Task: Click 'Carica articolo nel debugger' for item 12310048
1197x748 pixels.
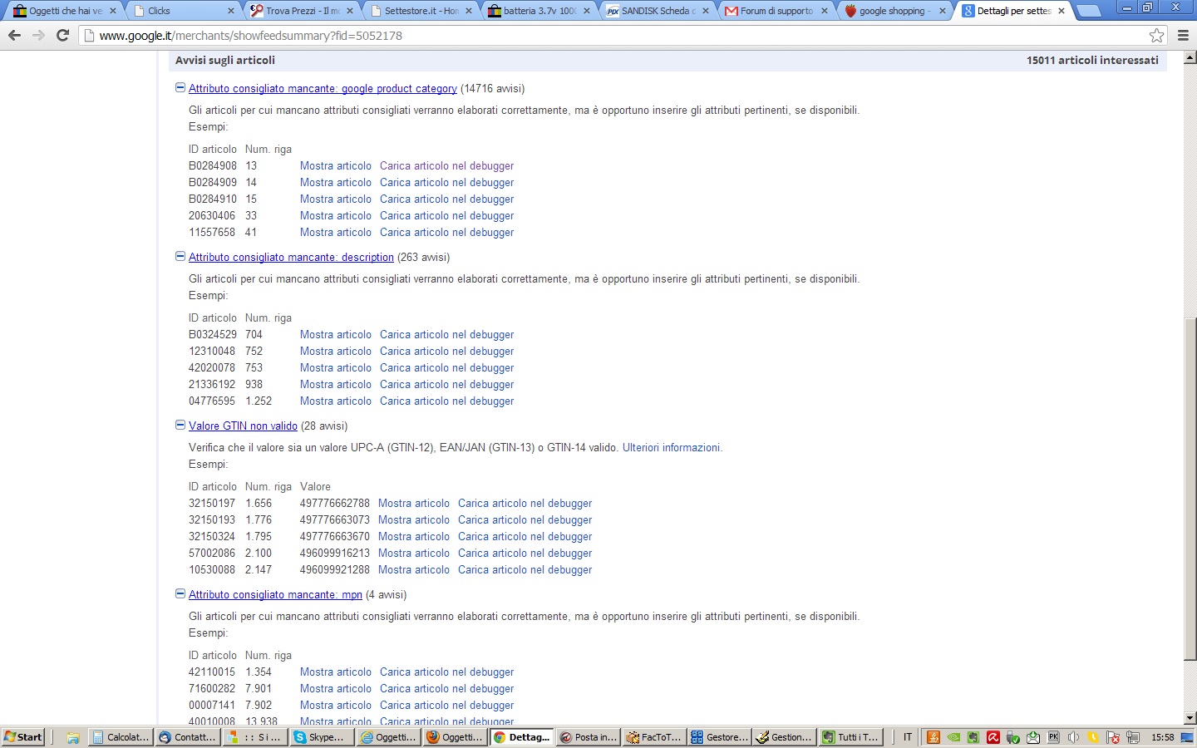Action: pyautogui.click(x=446, y=352)
